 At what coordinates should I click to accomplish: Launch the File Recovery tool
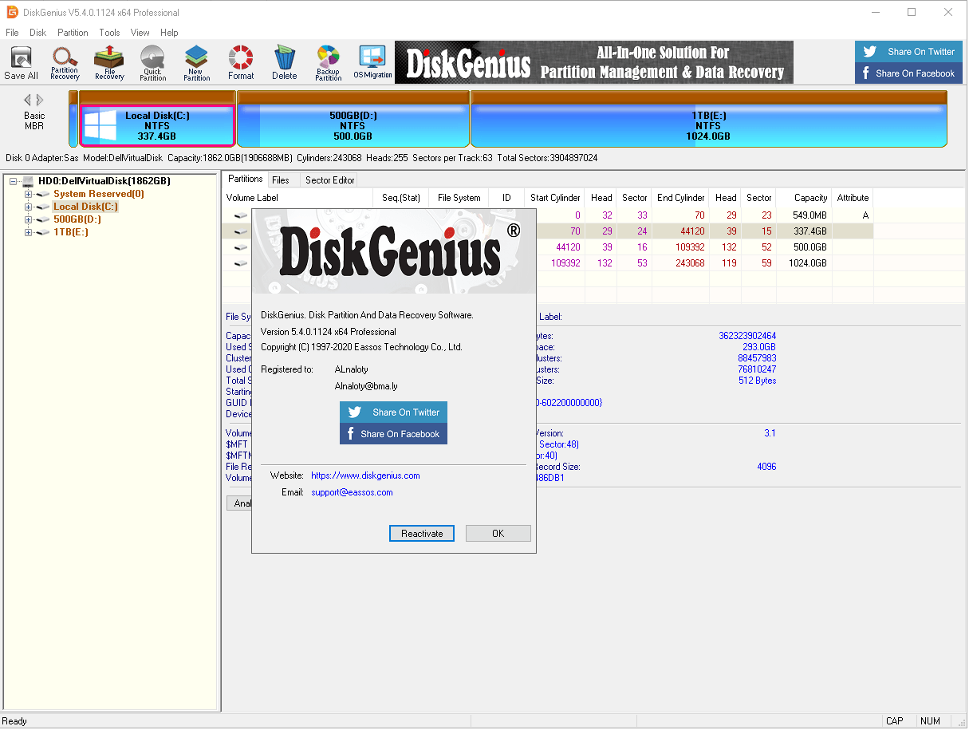point(109,63)
